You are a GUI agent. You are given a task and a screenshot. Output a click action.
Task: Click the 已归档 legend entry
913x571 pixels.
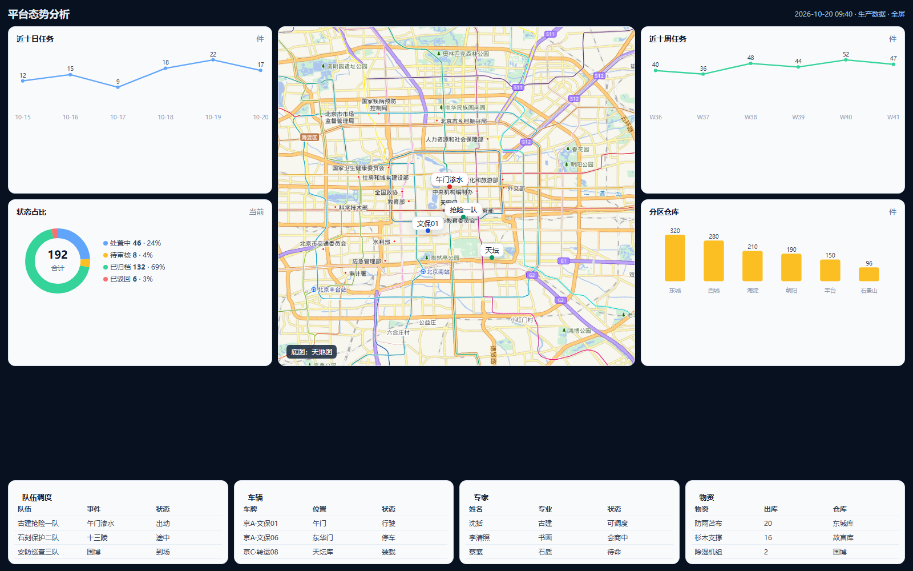point(134,267)
